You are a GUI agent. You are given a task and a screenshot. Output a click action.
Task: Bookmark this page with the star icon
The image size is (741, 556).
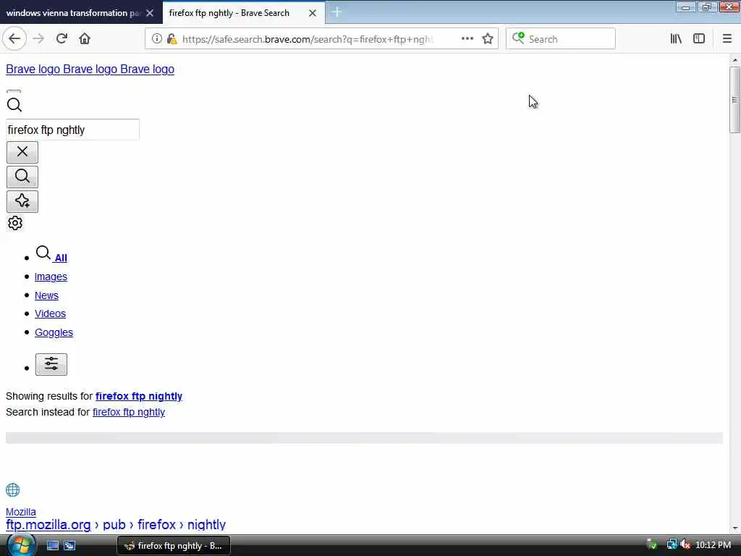[x=488, y=39]
